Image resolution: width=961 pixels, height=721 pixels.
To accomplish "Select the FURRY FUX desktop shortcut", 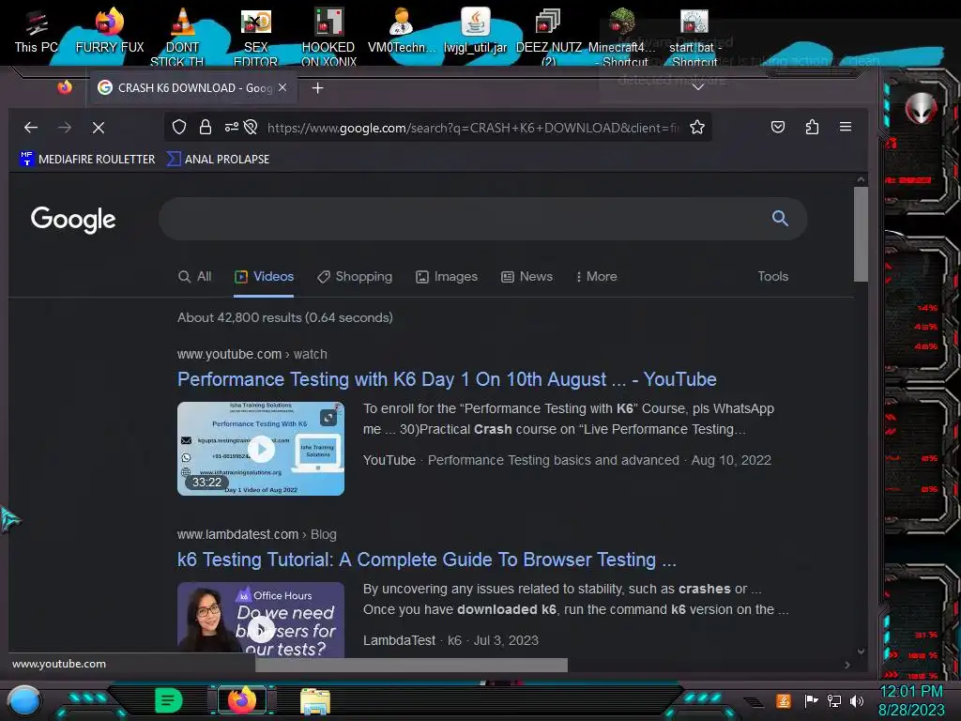I will tap(110, 31).
